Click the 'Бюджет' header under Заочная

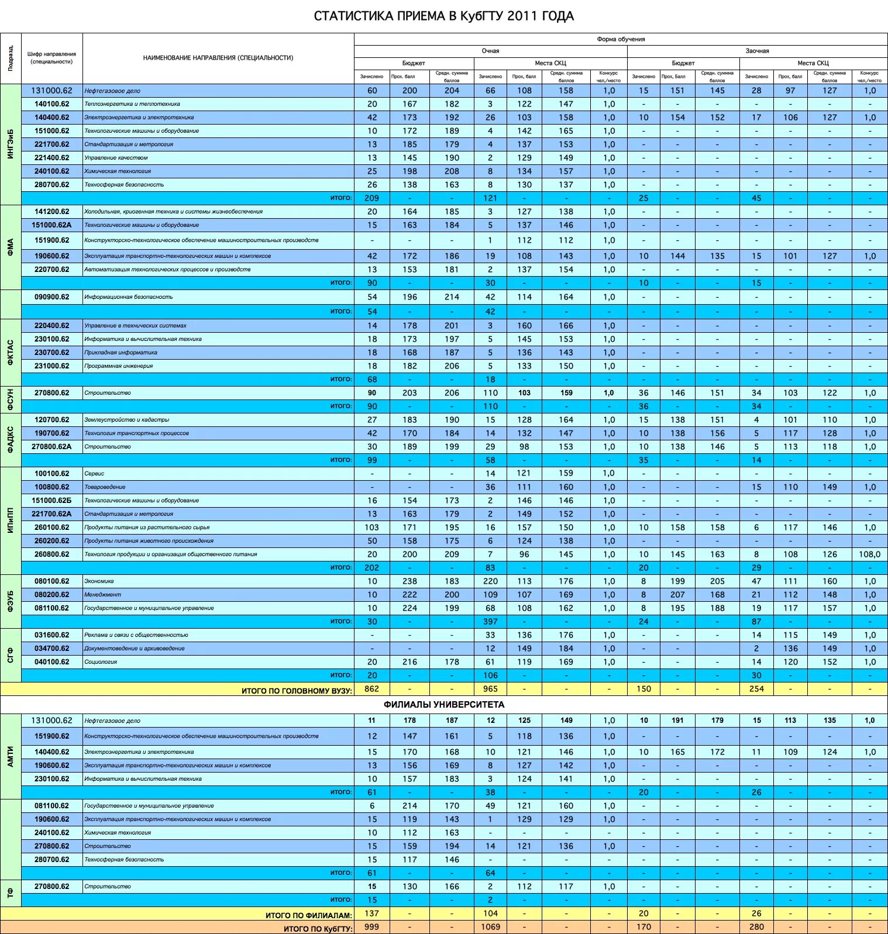click(x=683, y=63)
